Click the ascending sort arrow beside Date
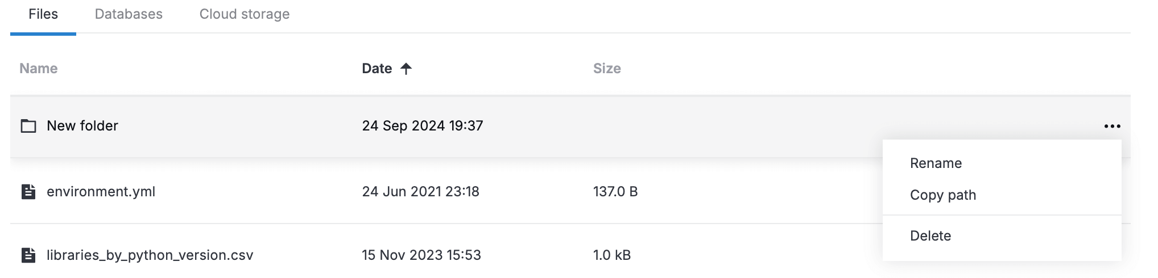 point(406,69)
